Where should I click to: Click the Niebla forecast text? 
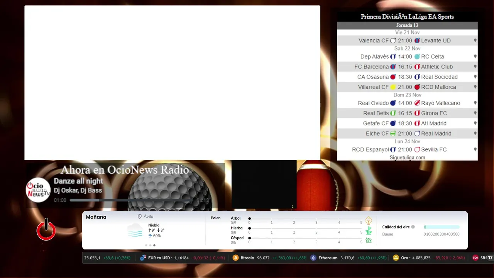154,225
